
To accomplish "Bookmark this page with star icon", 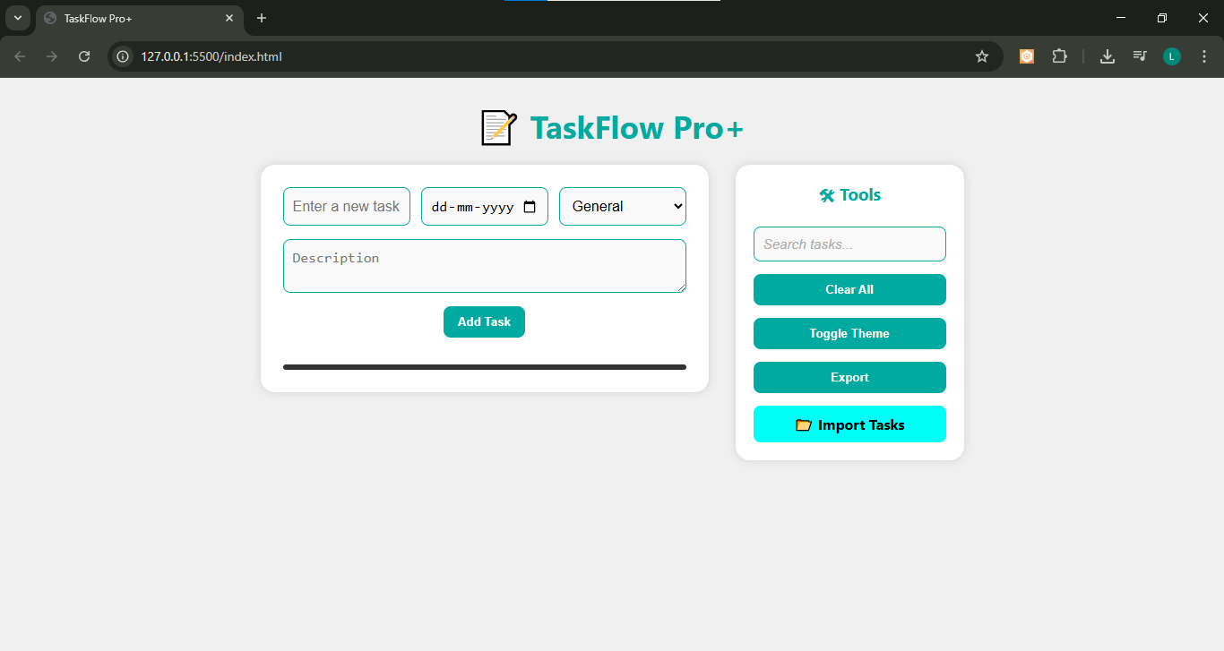I will coord(982,56).
